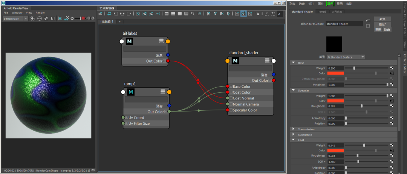Viewport: 407px width, 174px height.
Task: Click the Base Color orange swatch
Action: (x=335, y=73)
